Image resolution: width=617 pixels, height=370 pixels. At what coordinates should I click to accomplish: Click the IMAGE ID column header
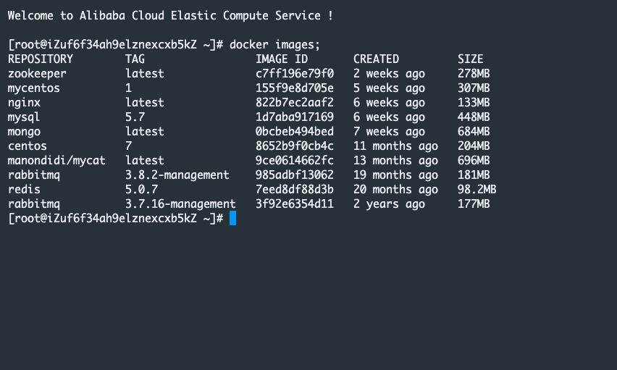(x=282, y=59)
